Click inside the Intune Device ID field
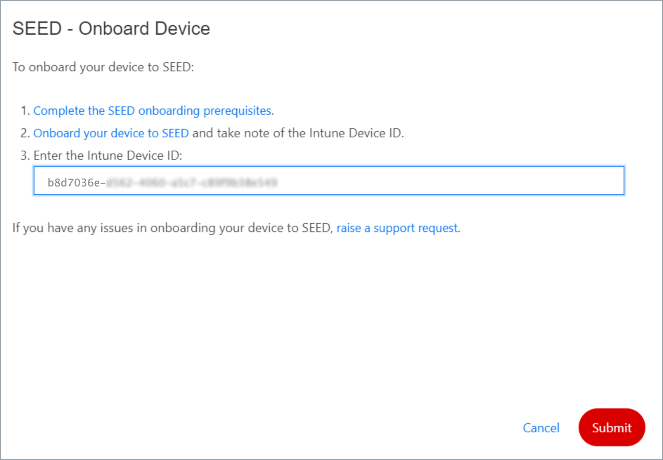663x460 pixels. click(329, 180)
